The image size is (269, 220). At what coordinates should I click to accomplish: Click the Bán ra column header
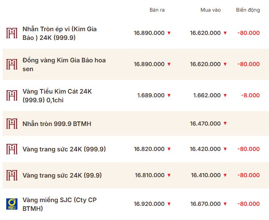click(157, 10)
